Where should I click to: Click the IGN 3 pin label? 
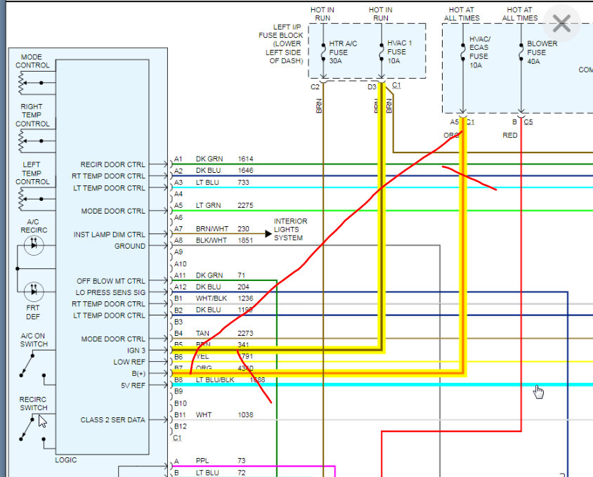136,351
